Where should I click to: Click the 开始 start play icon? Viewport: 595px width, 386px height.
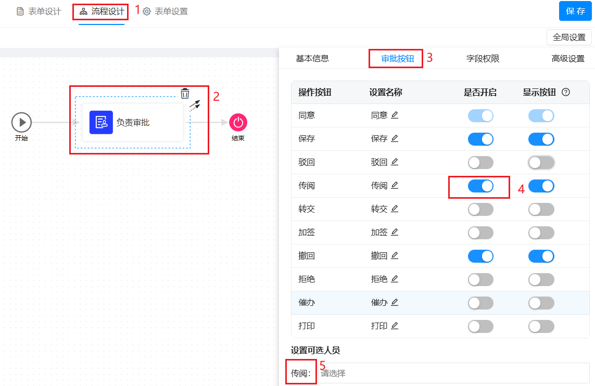coord(22,122)
